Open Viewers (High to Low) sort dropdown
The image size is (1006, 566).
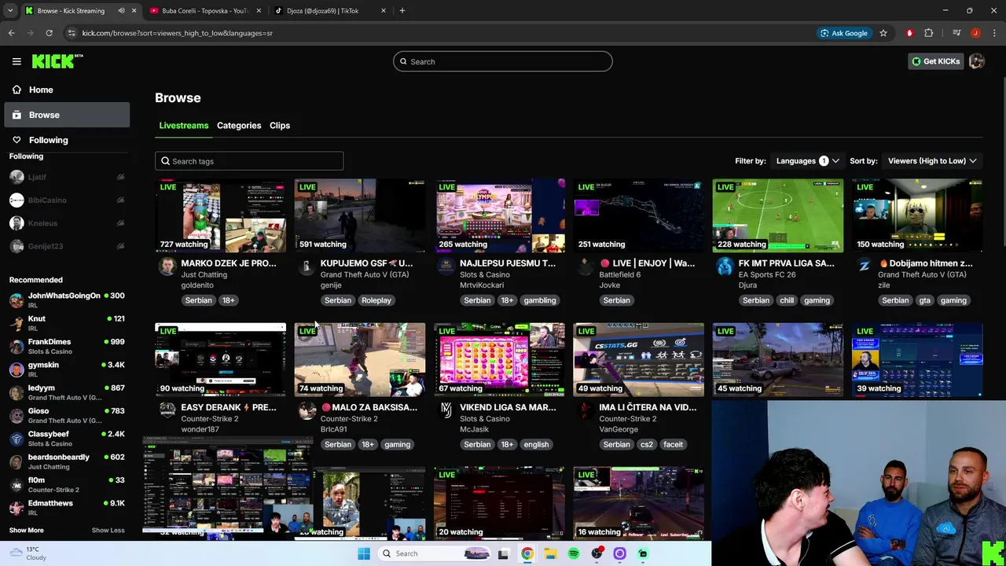coord(932,161)
